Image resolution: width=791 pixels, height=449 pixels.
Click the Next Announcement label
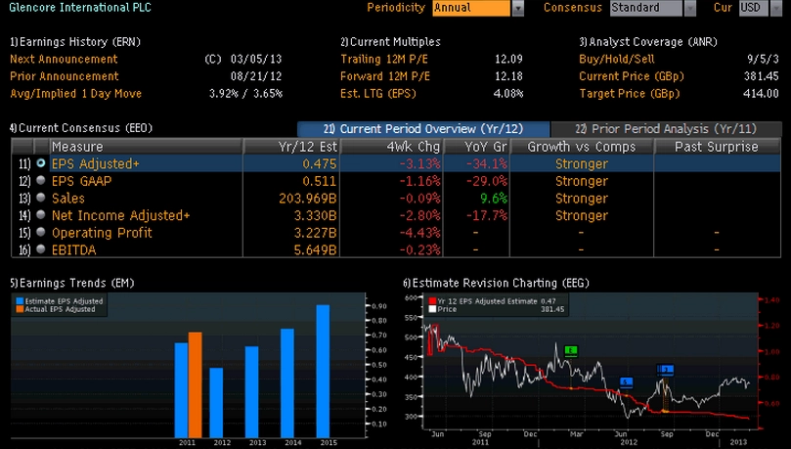64,59
